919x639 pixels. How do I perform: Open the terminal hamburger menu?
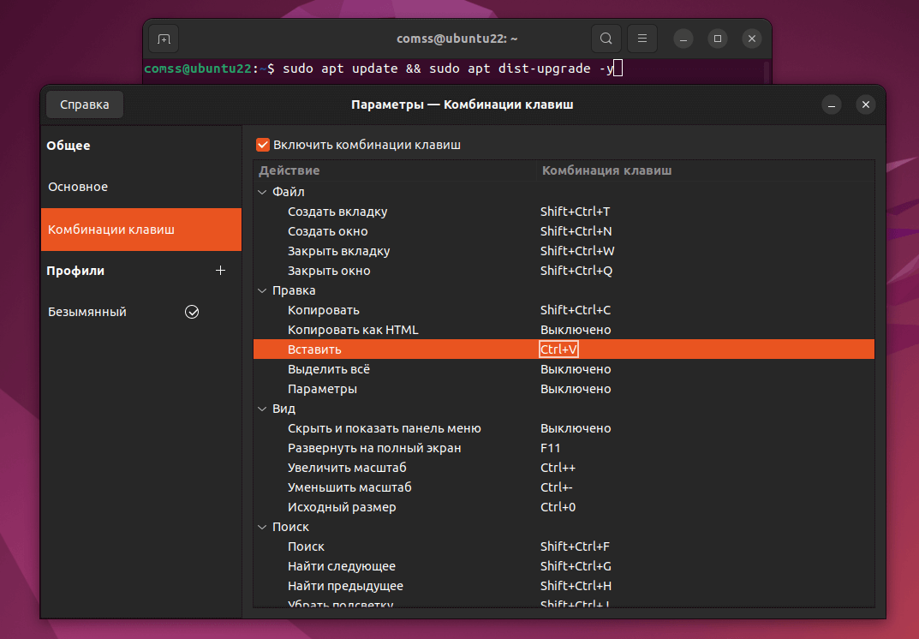tap(642, 39)
